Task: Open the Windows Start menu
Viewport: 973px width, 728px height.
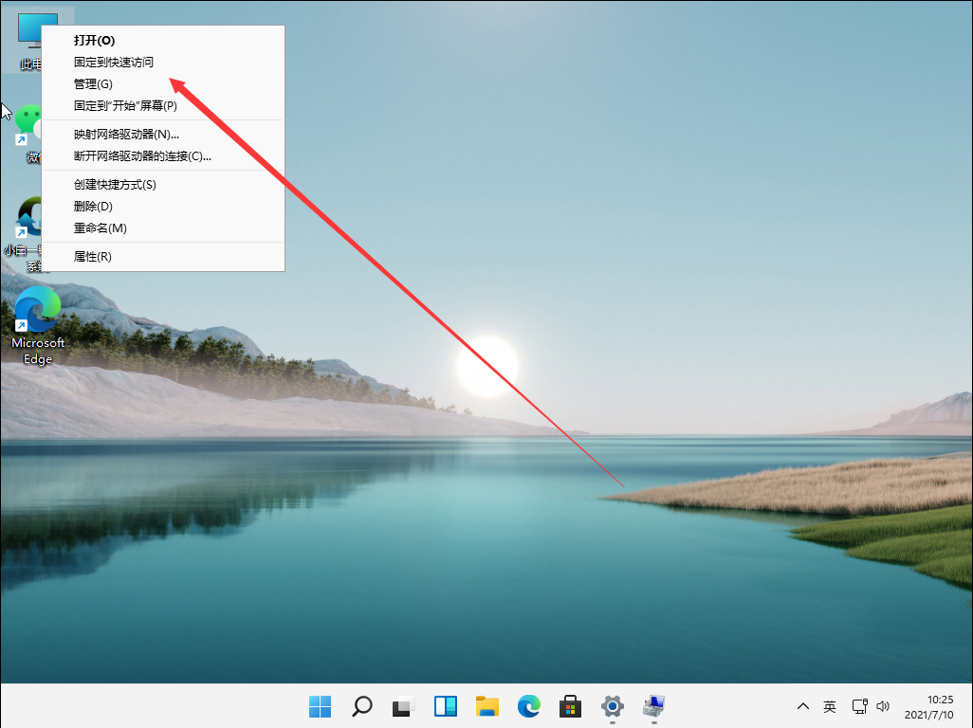Action: 321,706
